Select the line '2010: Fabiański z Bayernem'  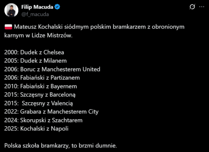(x=41, y=86)
